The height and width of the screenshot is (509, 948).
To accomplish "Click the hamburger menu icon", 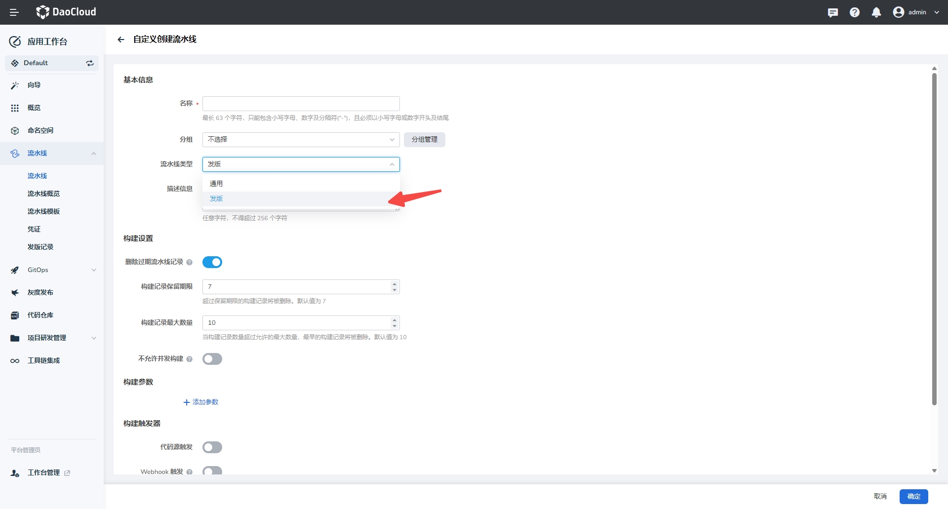I will (14, 12).
